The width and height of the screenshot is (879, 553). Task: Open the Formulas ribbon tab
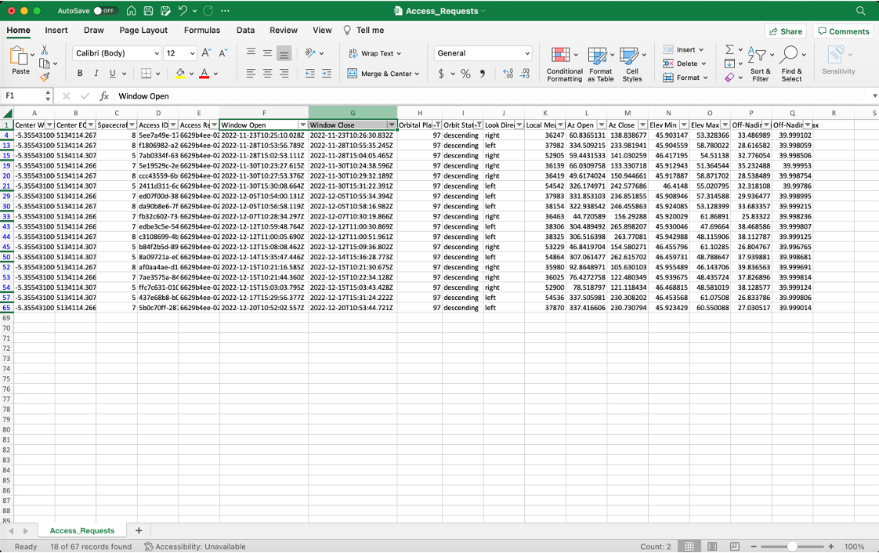[202, 31]
